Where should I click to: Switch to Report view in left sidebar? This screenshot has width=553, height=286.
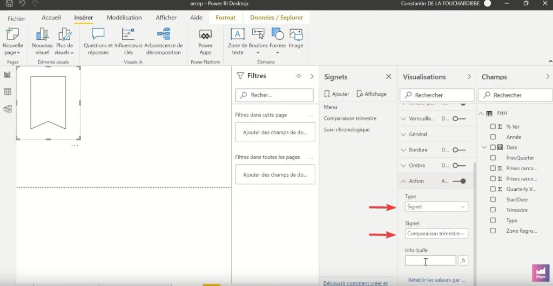pyautogui.click(x=8, y=74)
